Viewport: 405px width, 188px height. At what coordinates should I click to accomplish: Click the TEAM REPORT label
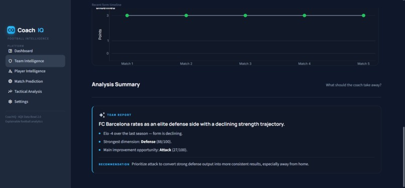coord(119,115)
